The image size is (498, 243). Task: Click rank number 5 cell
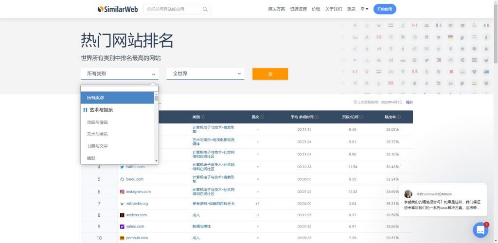coord(99,179)
